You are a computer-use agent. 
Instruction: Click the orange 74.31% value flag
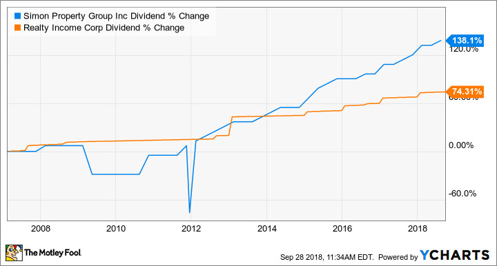465,92
